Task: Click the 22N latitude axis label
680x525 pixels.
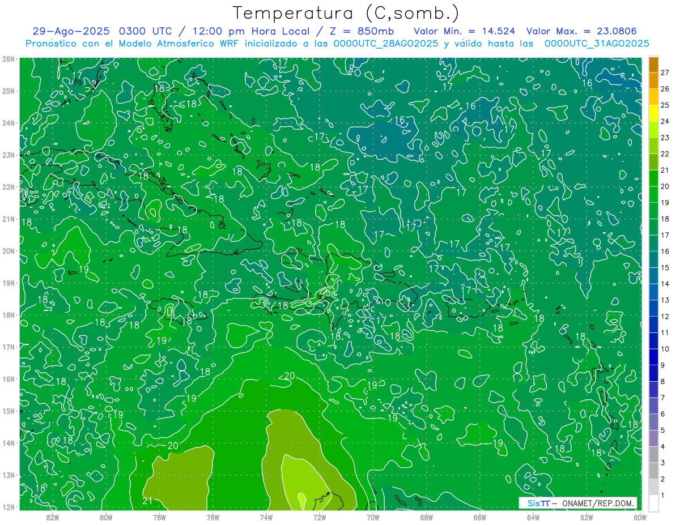Action: click(x=8, y=187)
